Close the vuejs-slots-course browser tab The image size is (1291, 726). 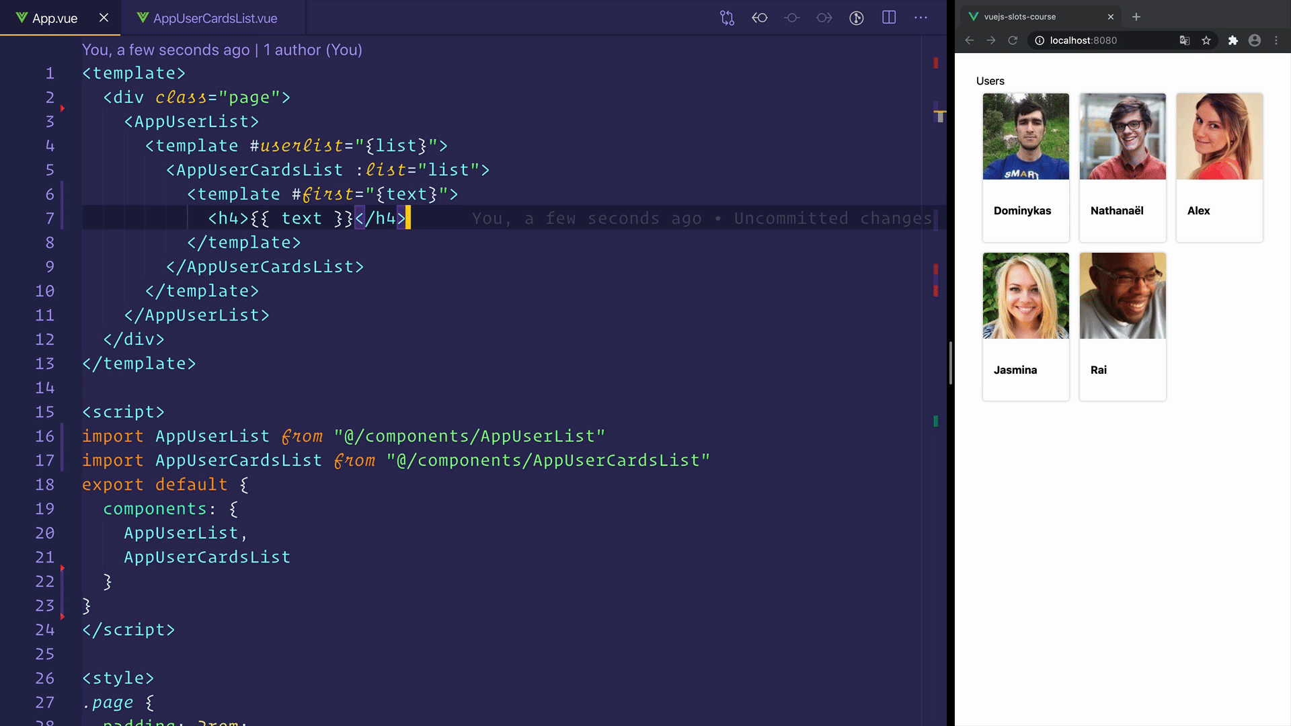tap(1111, 17)
